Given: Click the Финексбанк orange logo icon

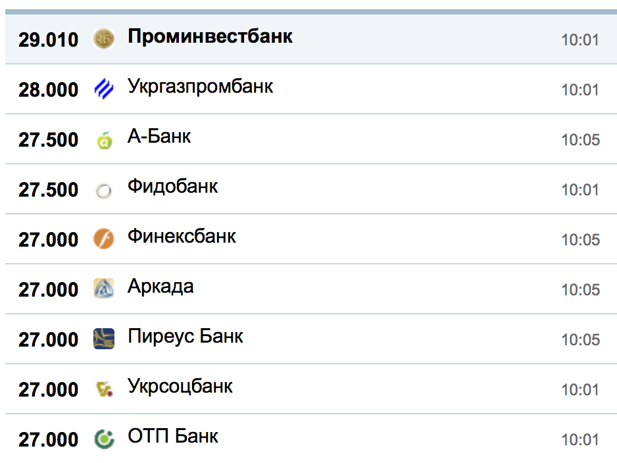Looking at the screenshot, I should pos(104,239).
